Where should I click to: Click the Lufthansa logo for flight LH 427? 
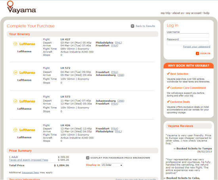tap(24, 44)
